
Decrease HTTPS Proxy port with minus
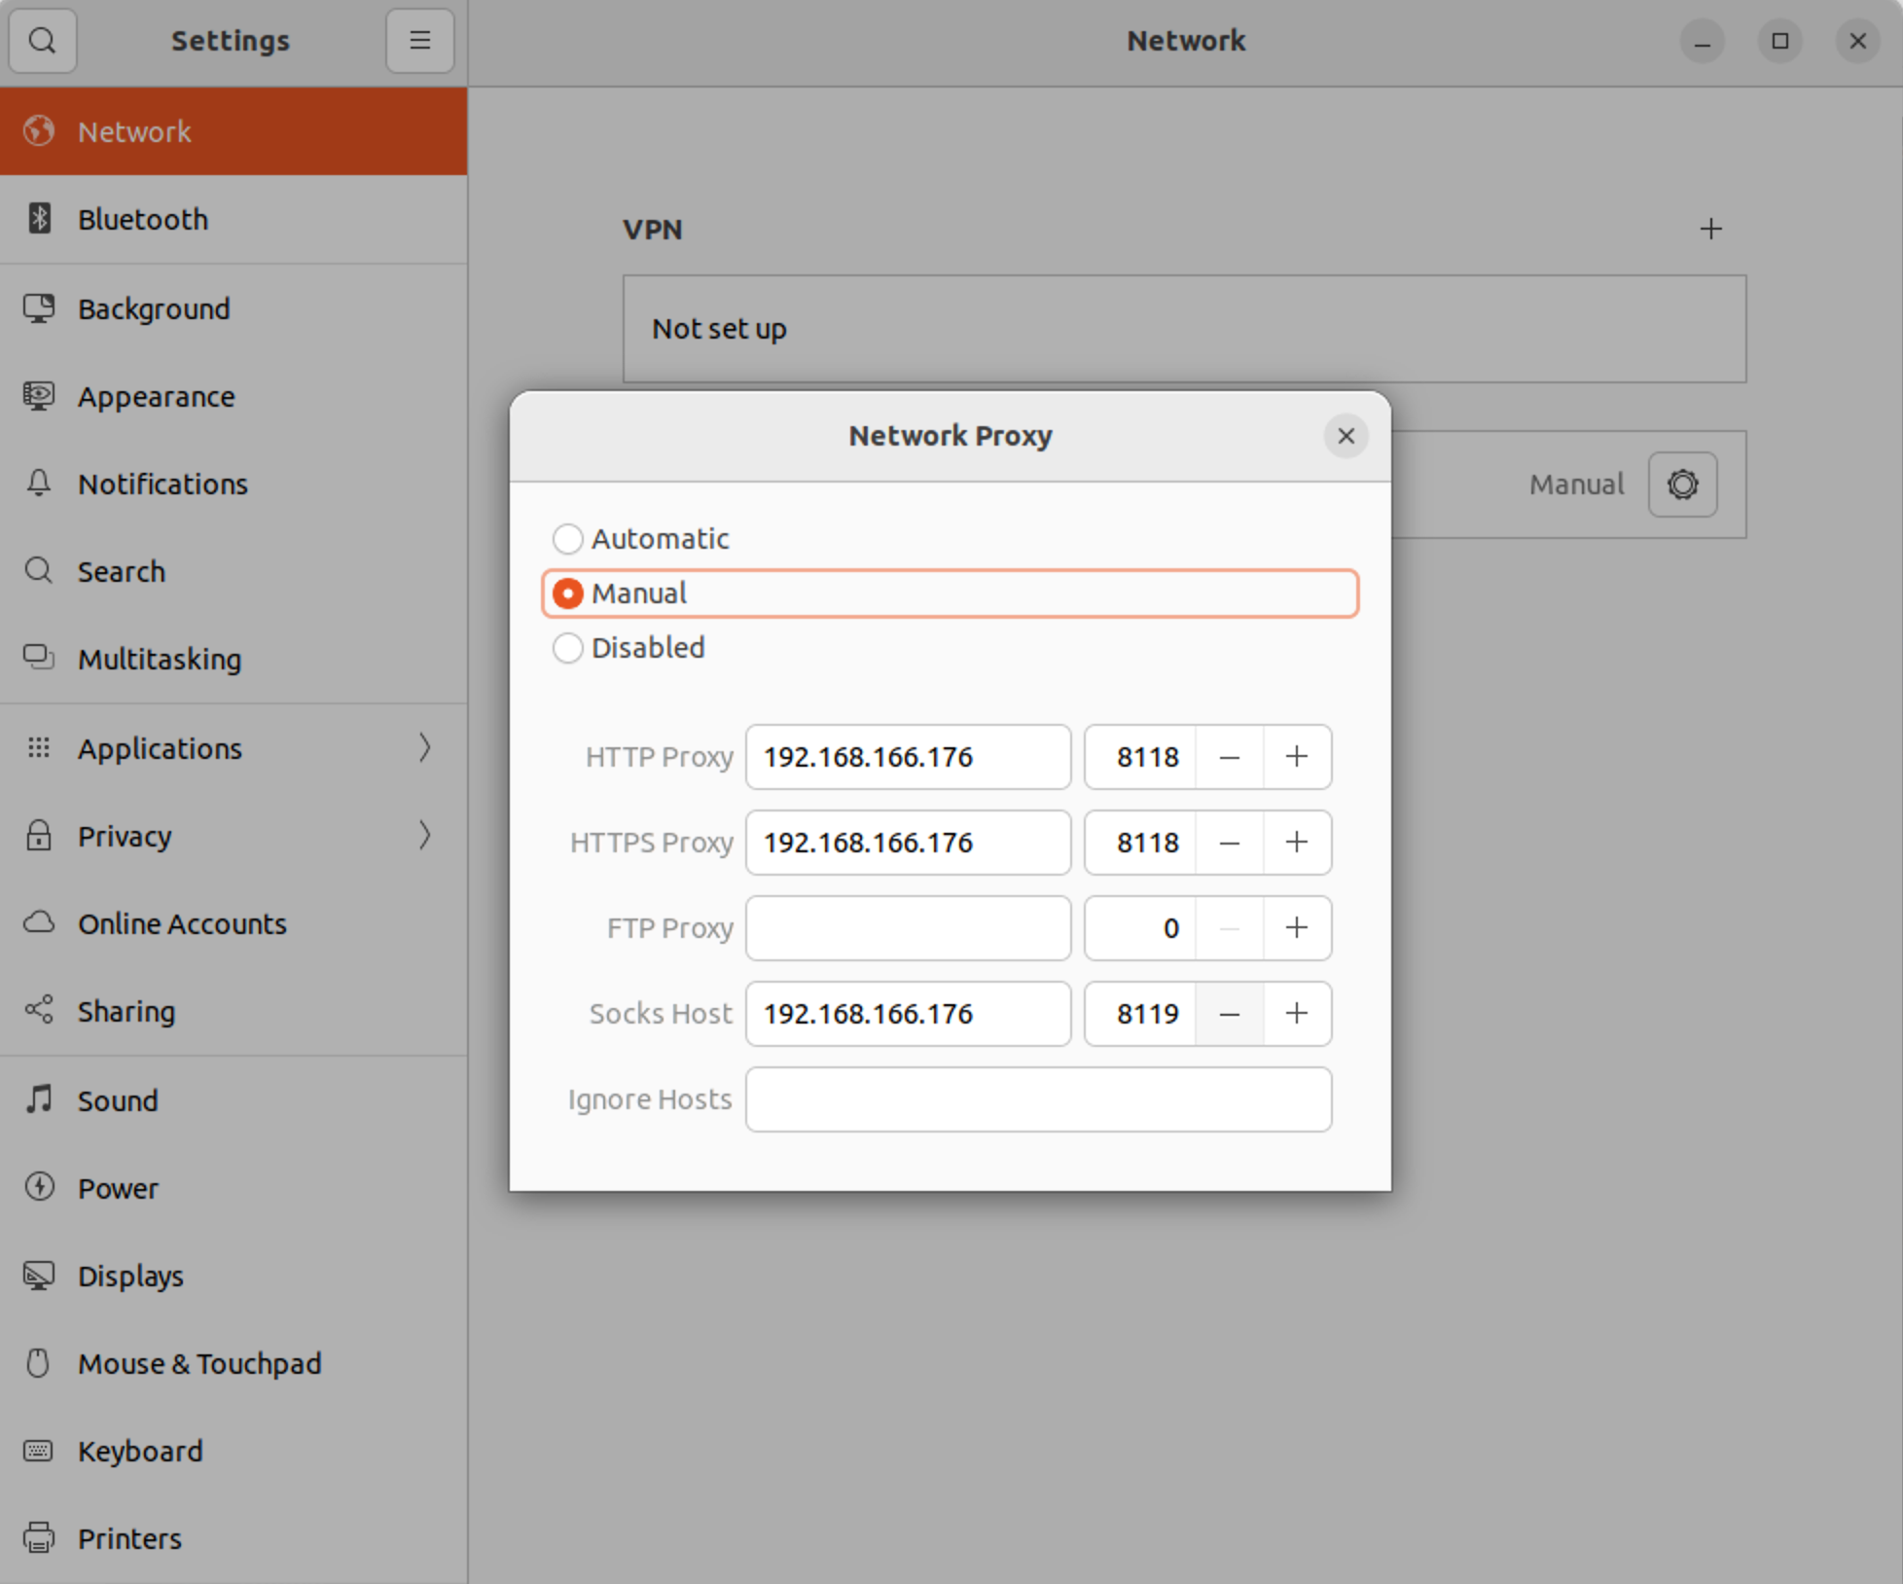pos(1229,843)
